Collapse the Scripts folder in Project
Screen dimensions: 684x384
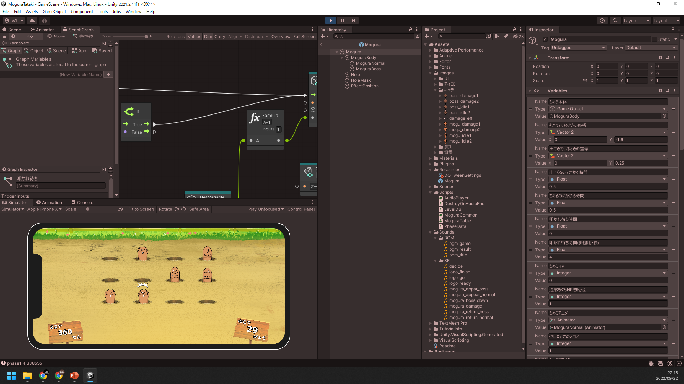[430, 192]
